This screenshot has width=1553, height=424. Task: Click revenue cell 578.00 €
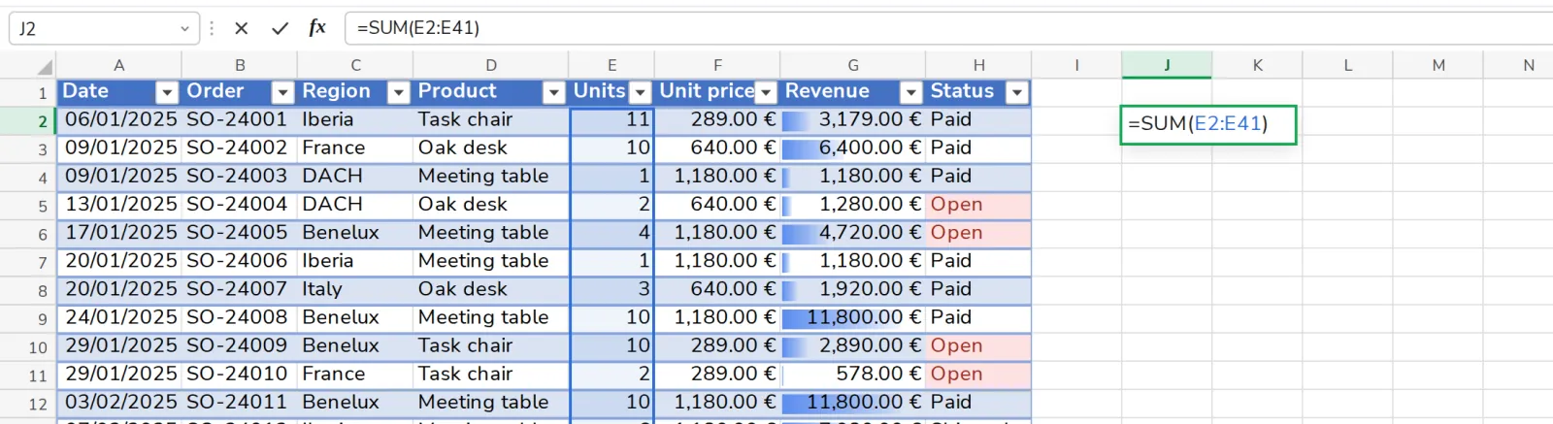(x=853, y=375)
